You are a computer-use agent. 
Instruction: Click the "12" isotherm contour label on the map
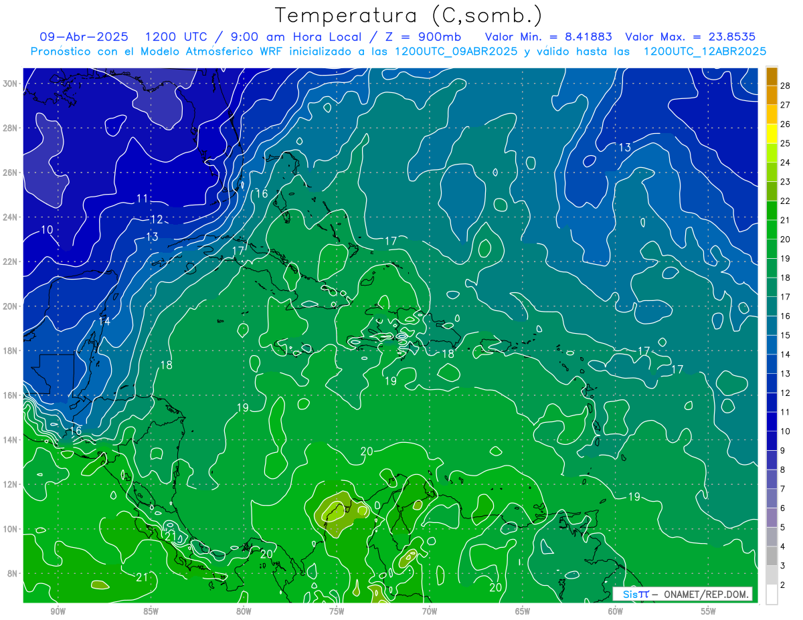[x=157, y=219]
